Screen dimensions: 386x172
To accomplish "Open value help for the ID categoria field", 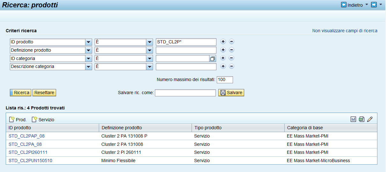I will pyautogui.click(x=213, y=58).
